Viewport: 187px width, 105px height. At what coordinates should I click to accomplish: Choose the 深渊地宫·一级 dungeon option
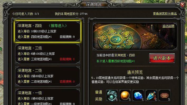click(47, 97)
